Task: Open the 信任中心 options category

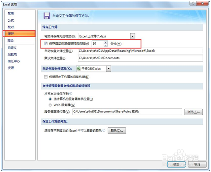Action: point(14,61)
